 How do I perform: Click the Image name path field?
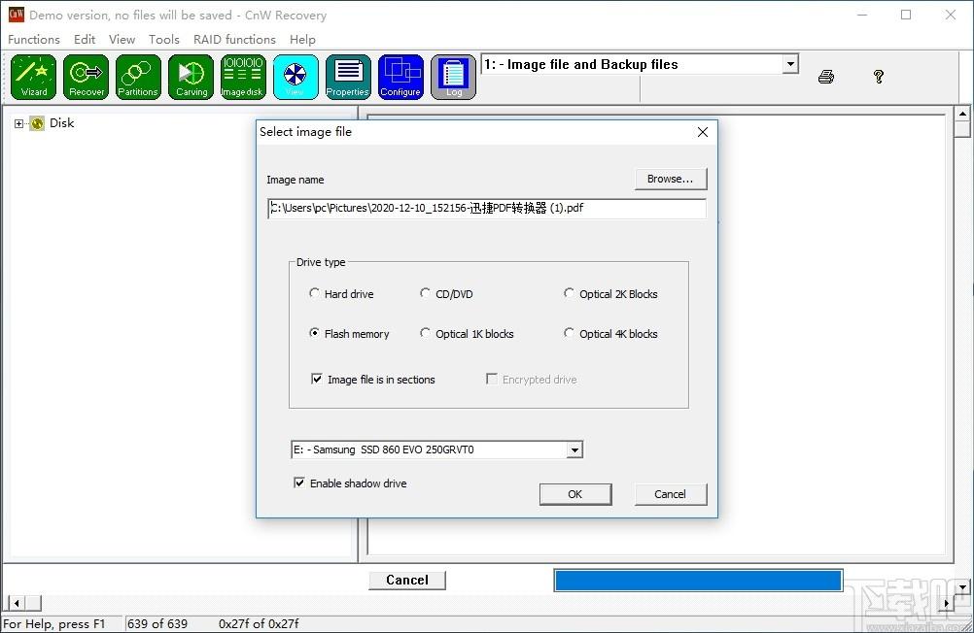tap(487, 209)
